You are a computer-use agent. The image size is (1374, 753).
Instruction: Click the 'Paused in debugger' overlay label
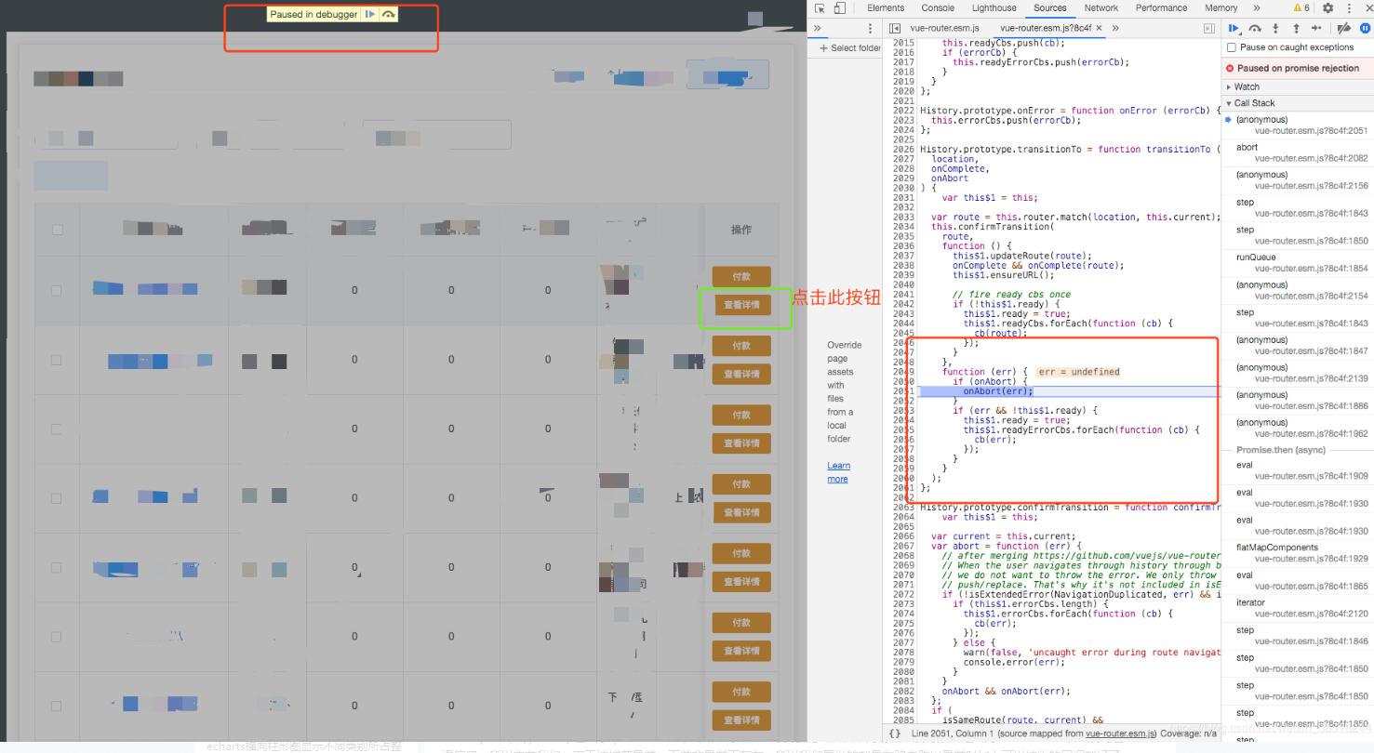[x=313, y=14]
